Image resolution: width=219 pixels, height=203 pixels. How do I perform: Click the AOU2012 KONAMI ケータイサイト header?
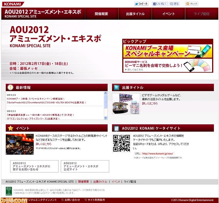tap(163, 128)
